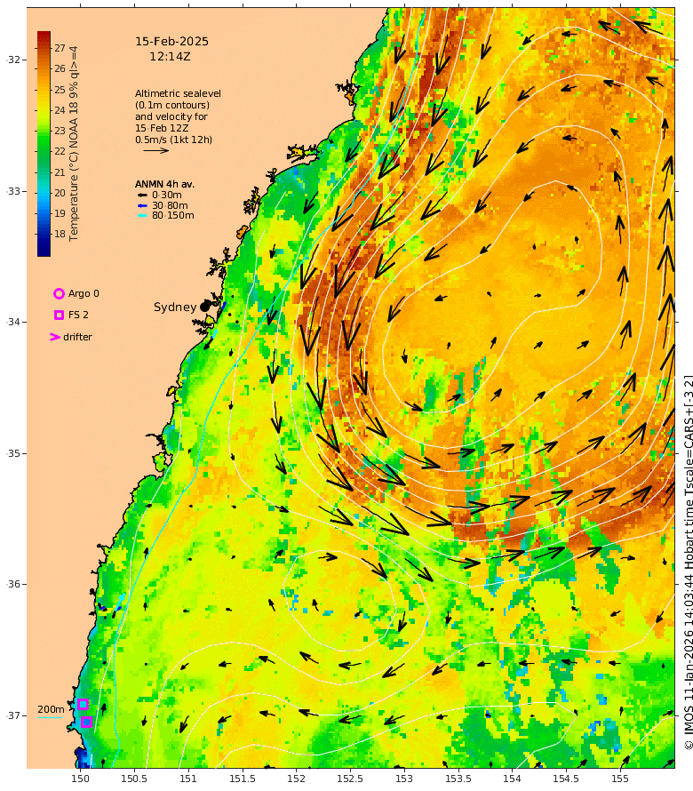The height and width of the screenshot is (791, 693).
Task: Click the -37 latitude axis label
Action: (13, 715)
